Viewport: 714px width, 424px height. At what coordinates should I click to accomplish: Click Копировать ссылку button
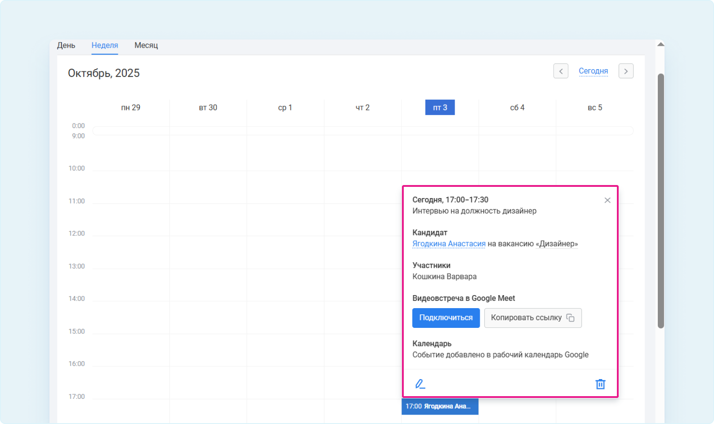coord(533,318)
